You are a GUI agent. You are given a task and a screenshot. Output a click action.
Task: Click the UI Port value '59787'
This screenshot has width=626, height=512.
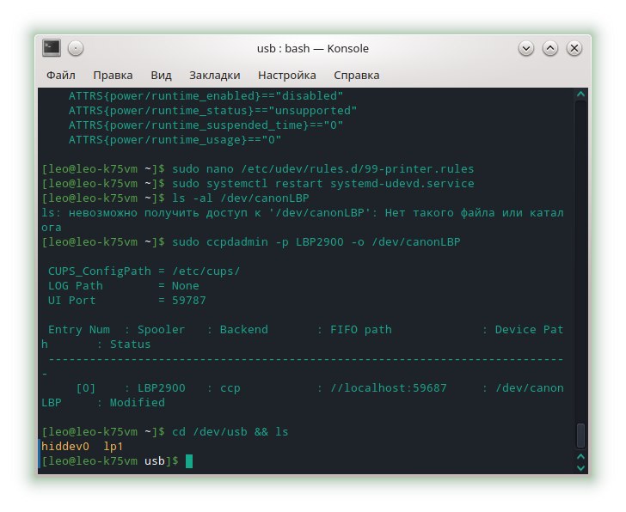(x=189, y=301)
